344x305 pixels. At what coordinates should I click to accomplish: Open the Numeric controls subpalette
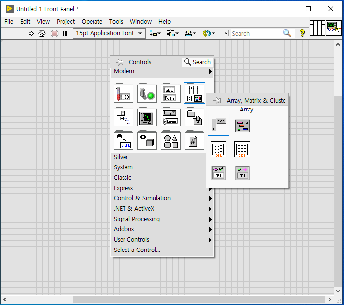[x=124, y=93]
